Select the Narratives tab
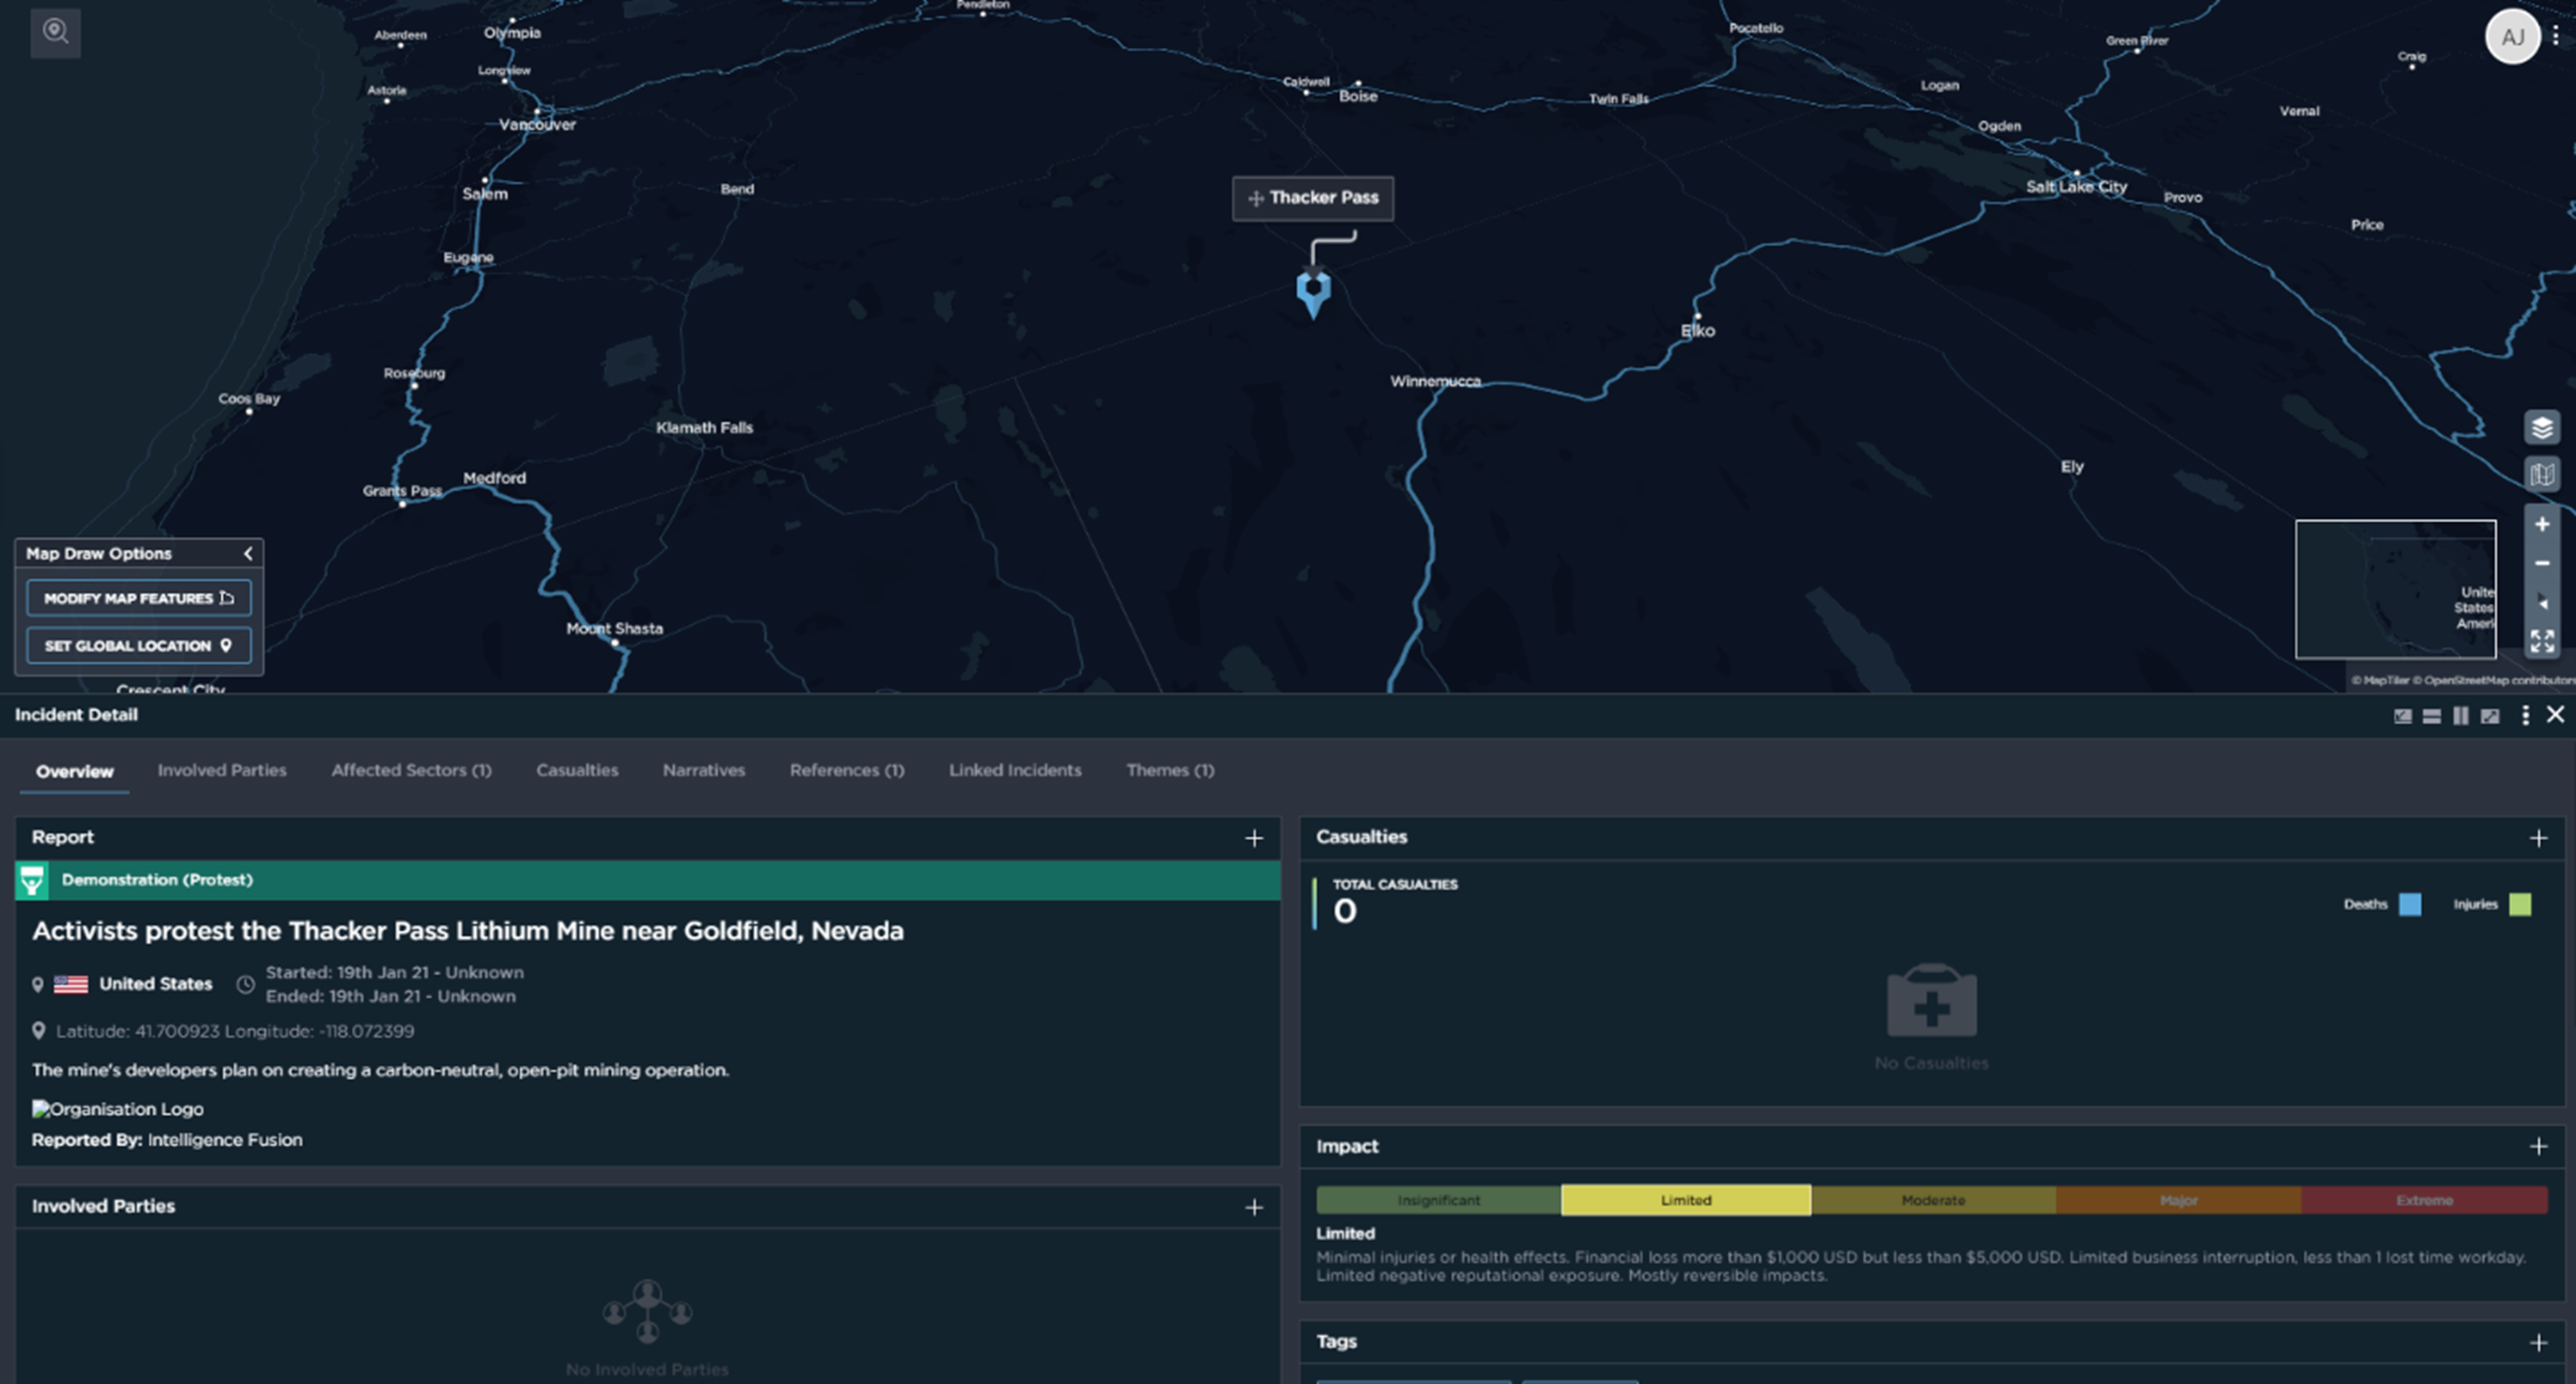Image resolution: width=2576 pixels, height=1384 pixels. [x=704, y=769]
